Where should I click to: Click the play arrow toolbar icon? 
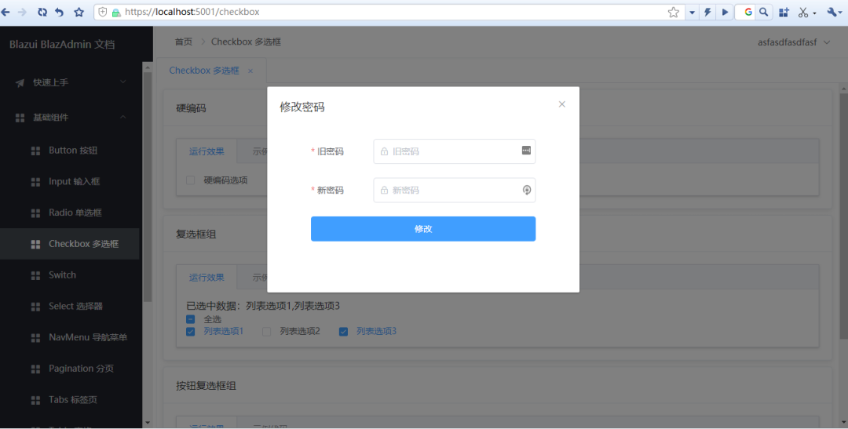(725, 12)
